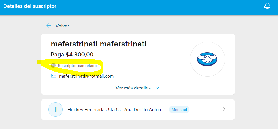
Task: Open the notifications bell icon
Action: (267, 6)
